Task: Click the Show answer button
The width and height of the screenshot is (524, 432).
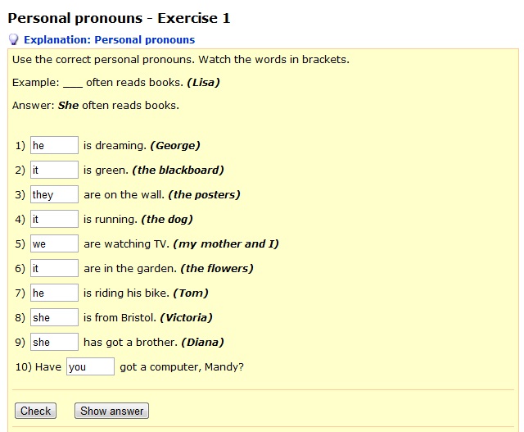Action: click(x=111, y=411)
